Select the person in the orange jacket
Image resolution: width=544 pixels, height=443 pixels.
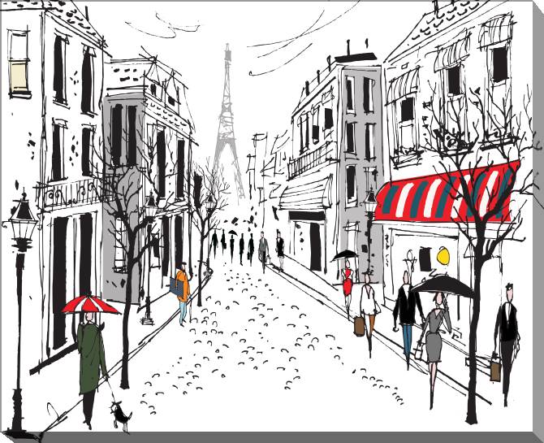coord(183,294)
